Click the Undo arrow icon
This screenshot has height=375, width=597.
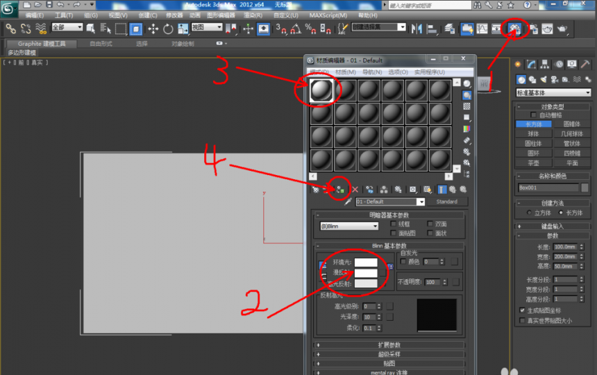tap(60, 5)
